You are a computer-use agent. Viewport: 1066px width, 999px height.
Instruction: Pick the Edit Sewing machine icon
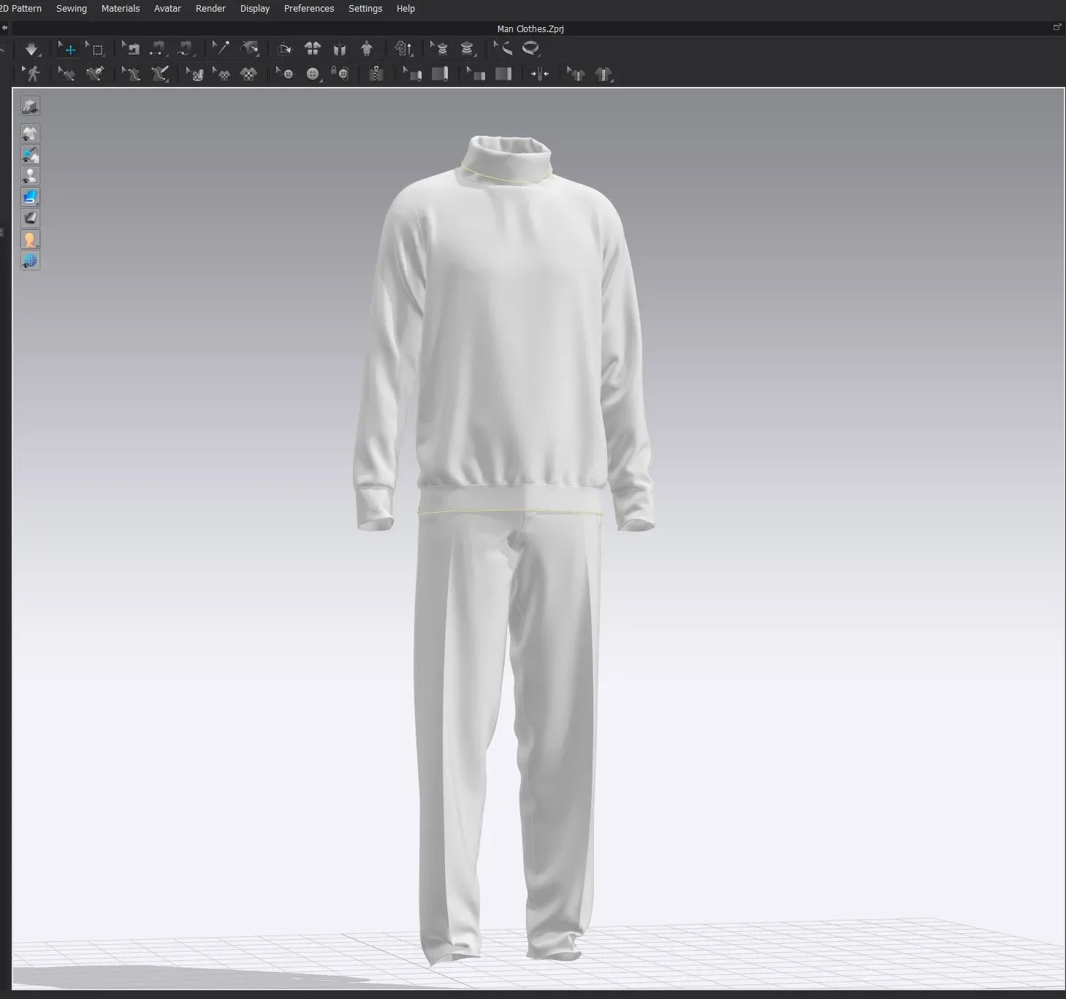pos(131,49)
